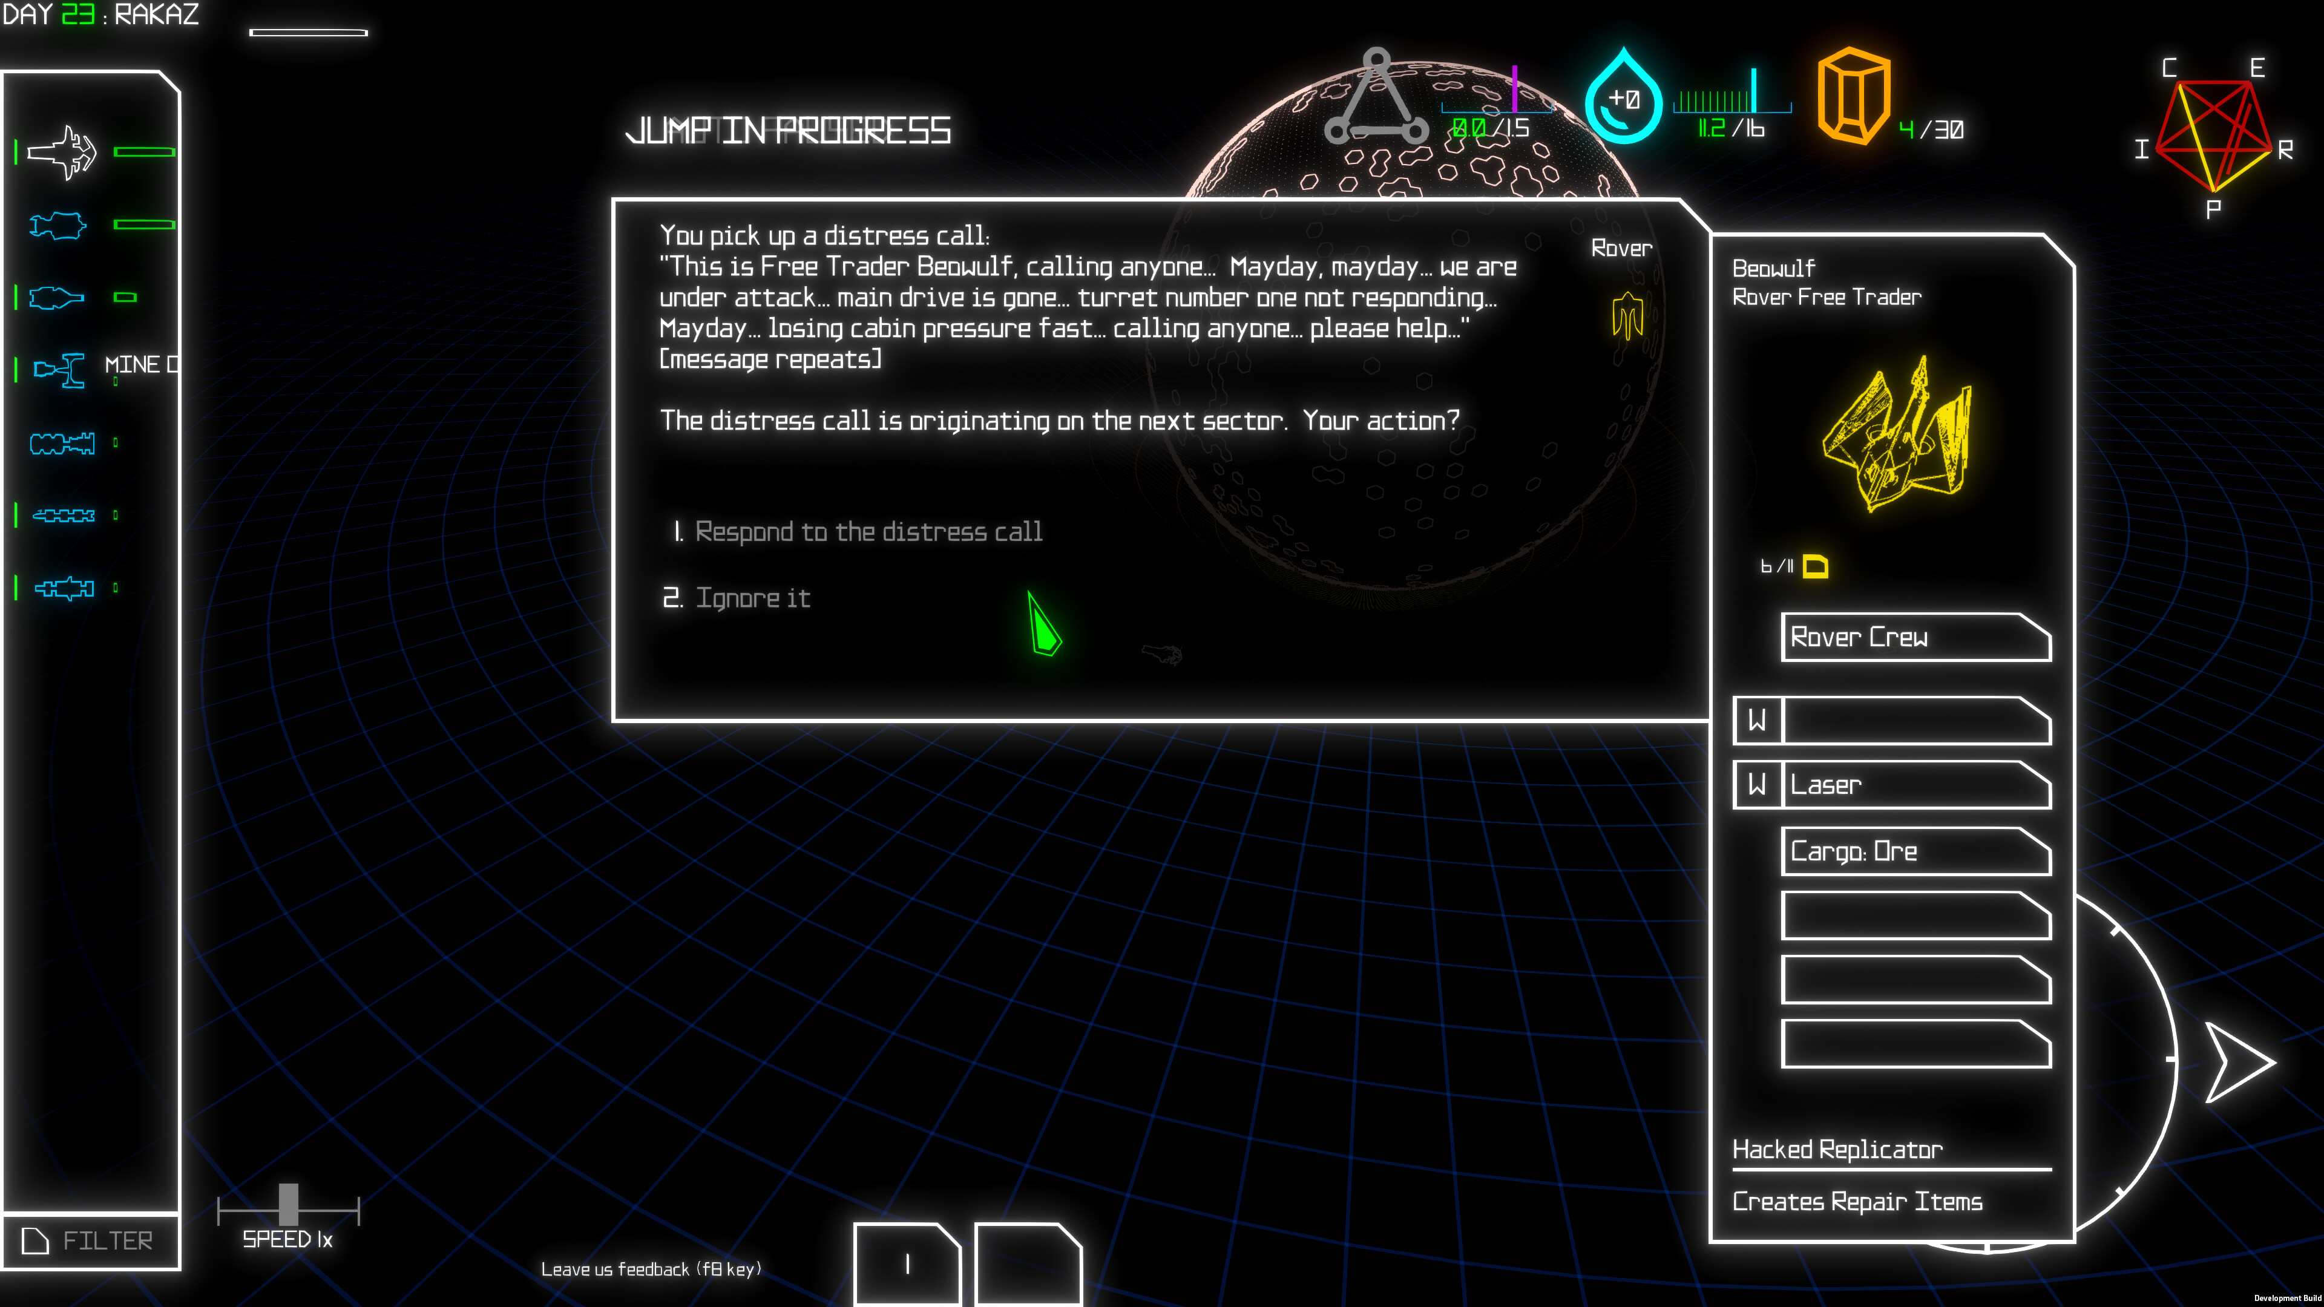Choose option 1: Respond to the distress call

(869, 531)
